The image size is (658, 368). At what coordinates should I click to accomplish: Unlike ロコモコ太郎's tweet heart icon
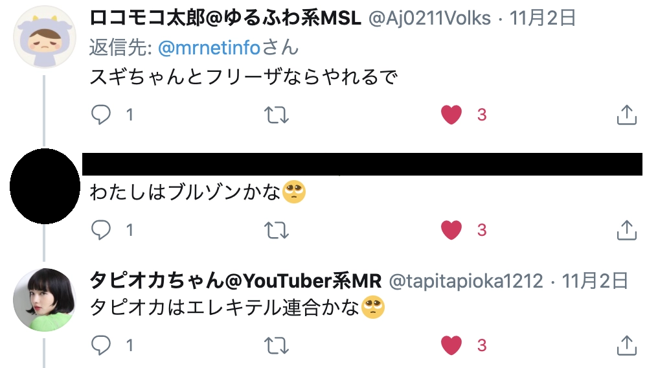click(451, 115)
